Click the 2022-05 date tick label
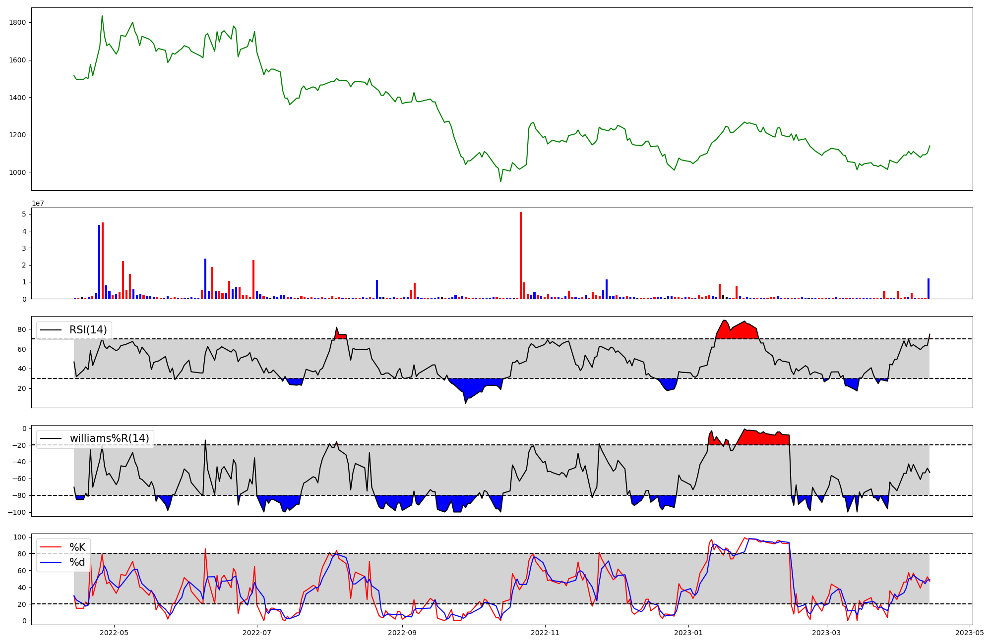Viewport: 992px width, 644px height. coord(114,633)
